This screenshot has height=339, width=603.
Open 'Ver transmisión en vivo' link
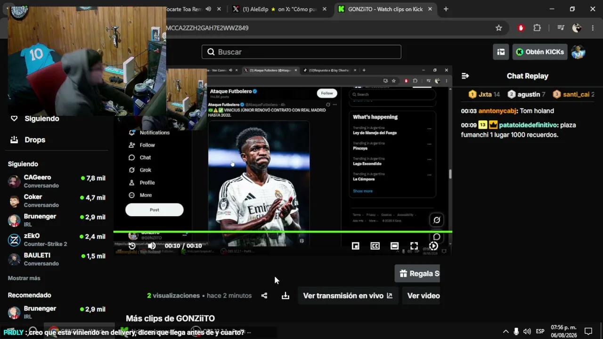348,296
